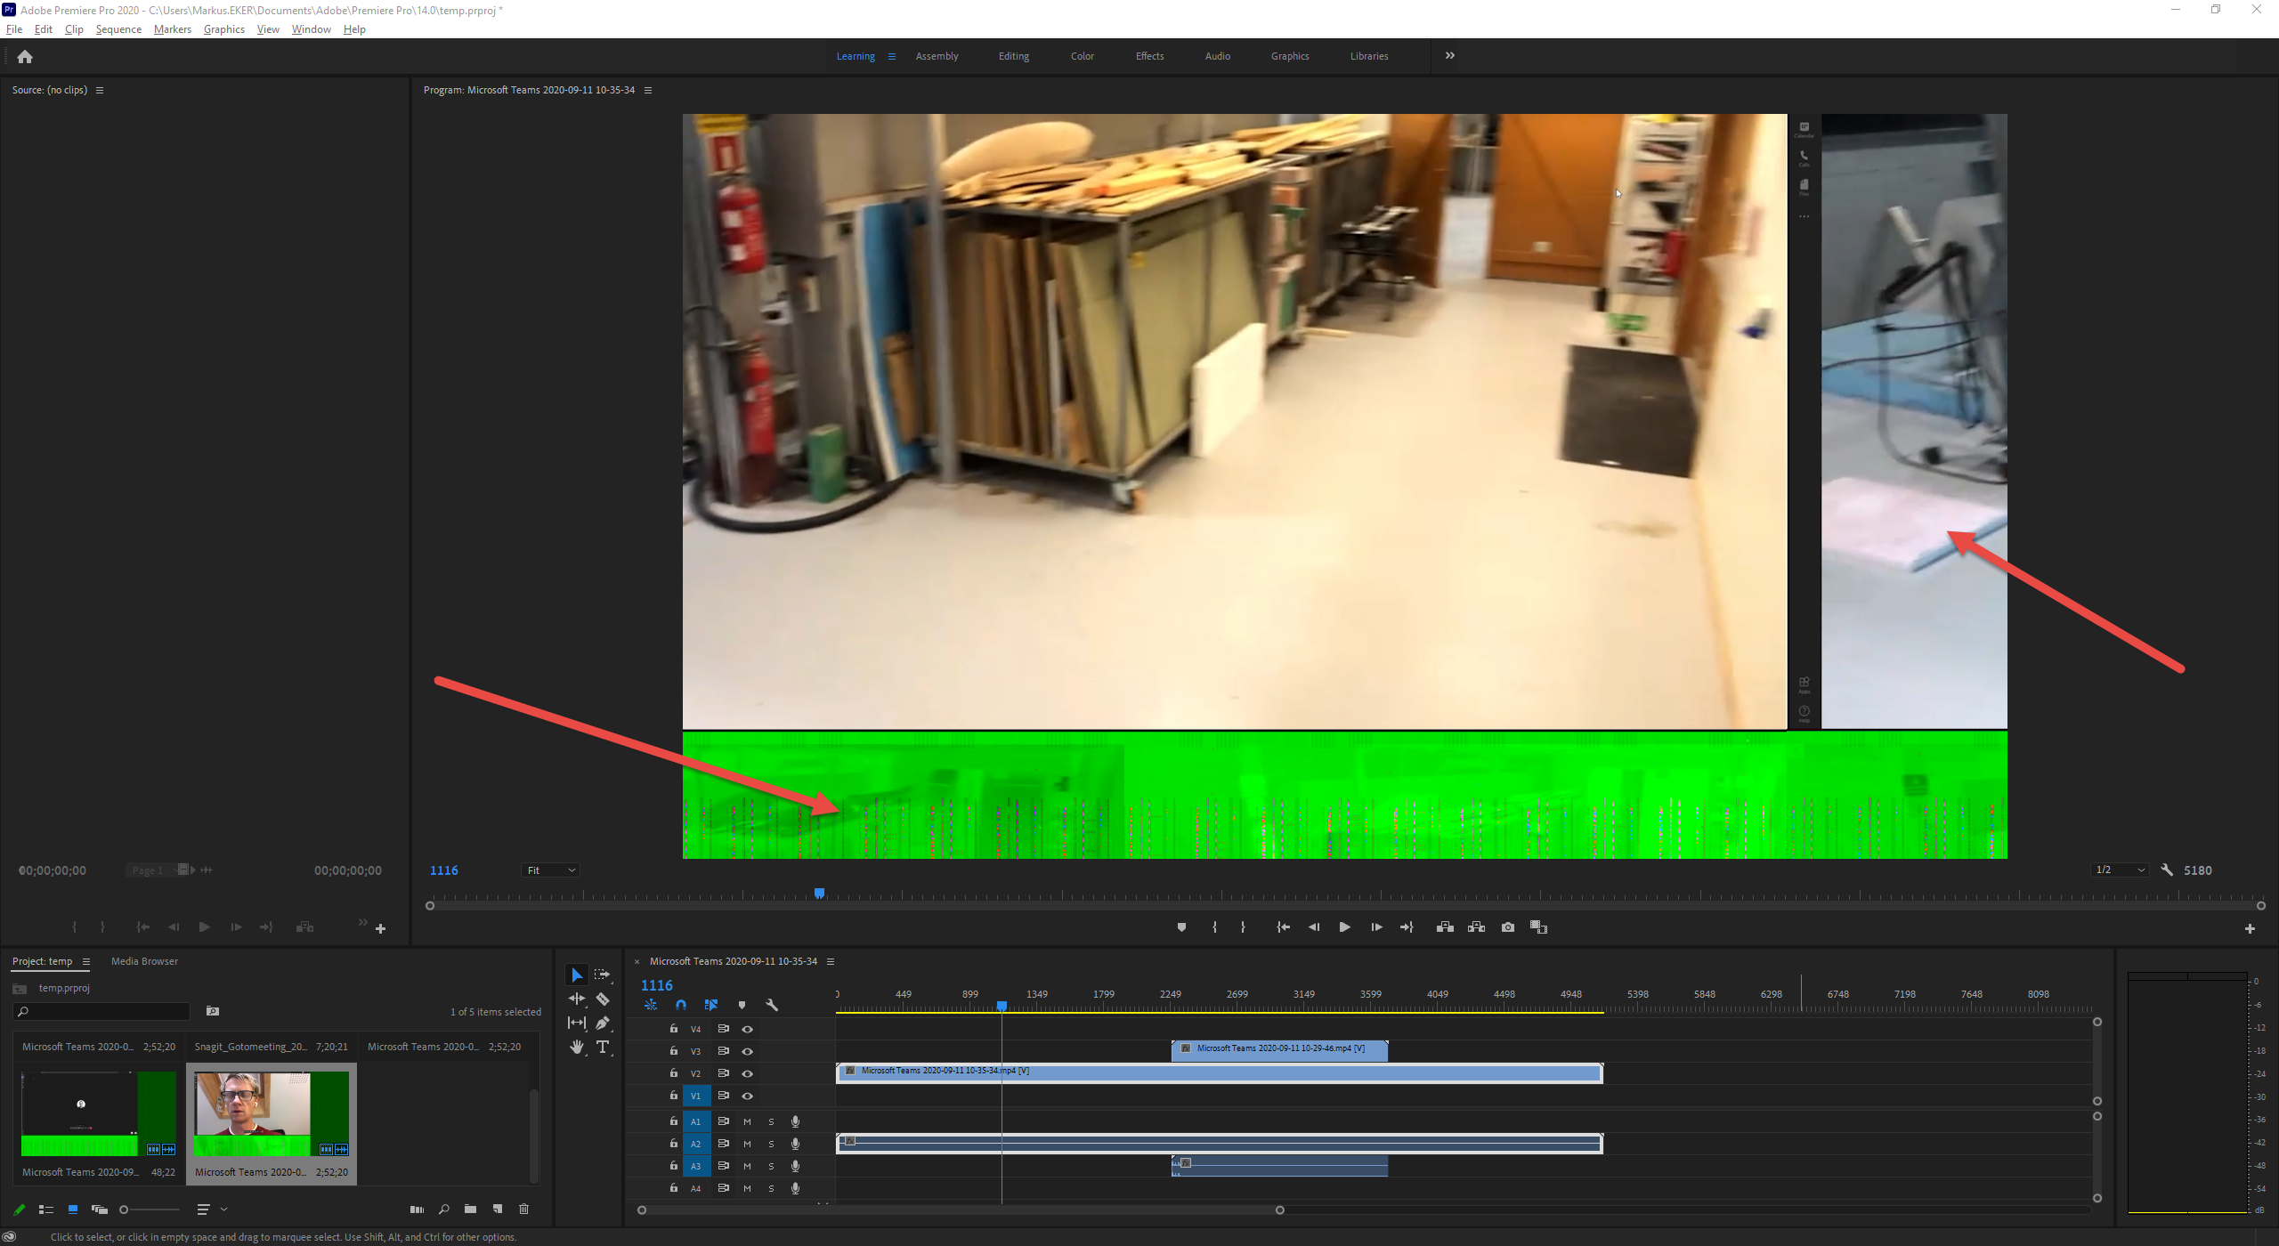The width and height of the screenshot is (2279, 1246).
Task: Open the Sequence menu
Action: click(x=118, y=29)
